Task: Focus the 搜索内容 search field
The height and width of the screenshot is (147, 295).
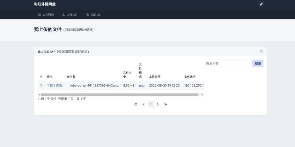Action: 228,63
